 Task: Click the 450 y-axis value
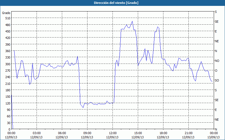coord(8,31)
